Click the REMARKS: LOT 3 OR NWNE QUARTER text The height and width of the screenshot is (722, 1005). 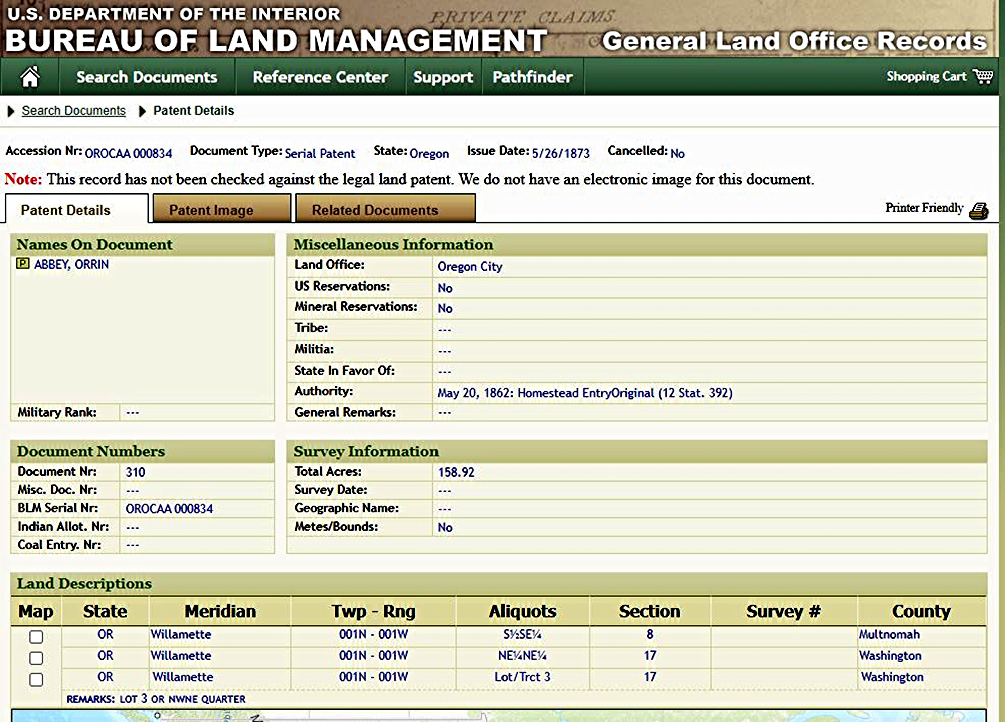click(155, 699)
